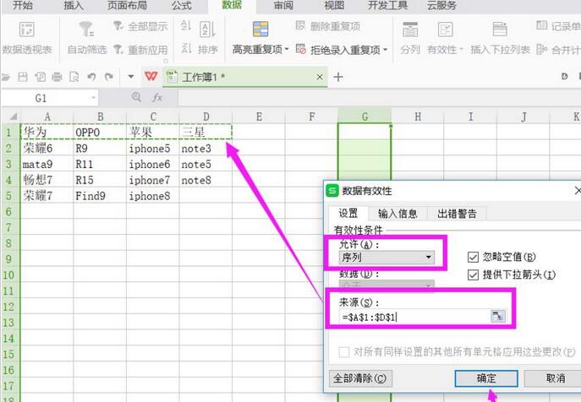Open 分列 text to columns tool
The width and height of the screenshot is (581, 402).
pyautogui.click(x=410, y=38)
